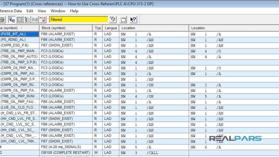Screen dimensions: 279x157
Task: Click the second Location column header
Action: tap(234, 28)
